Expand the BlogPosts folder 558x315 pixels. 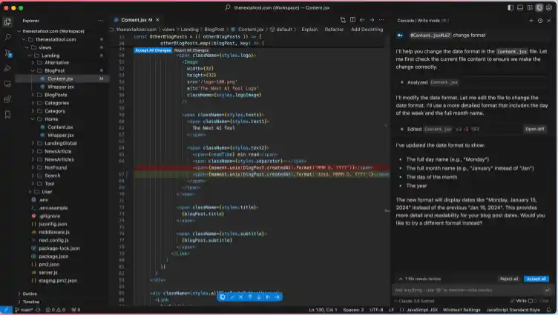(x=33, y=95)
